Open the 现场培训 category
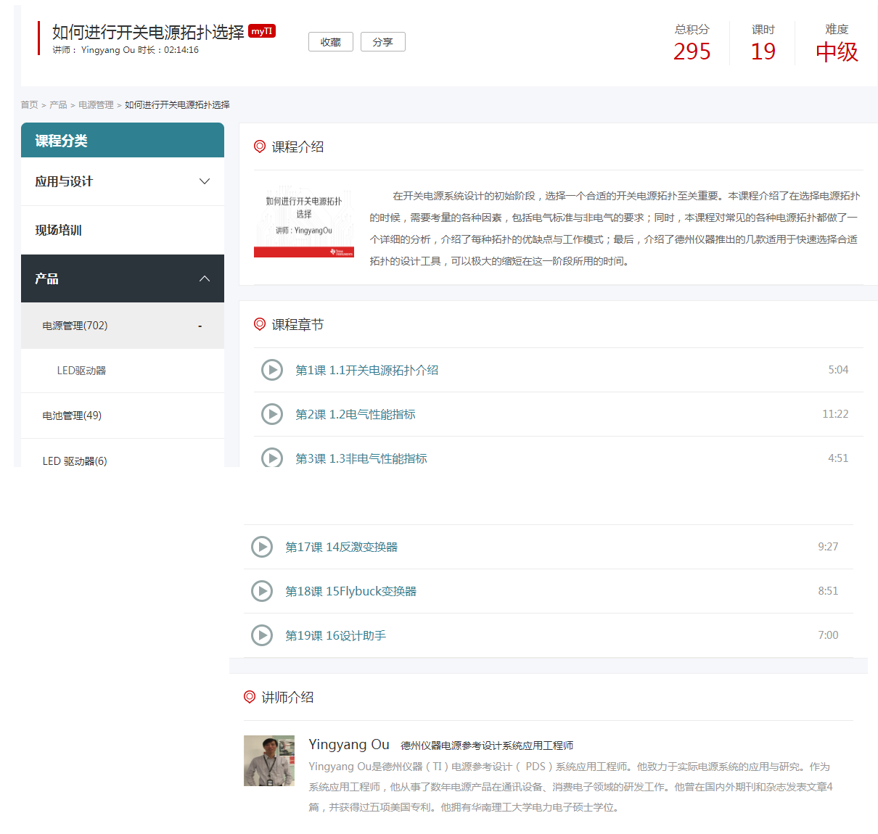 [123, 230]
